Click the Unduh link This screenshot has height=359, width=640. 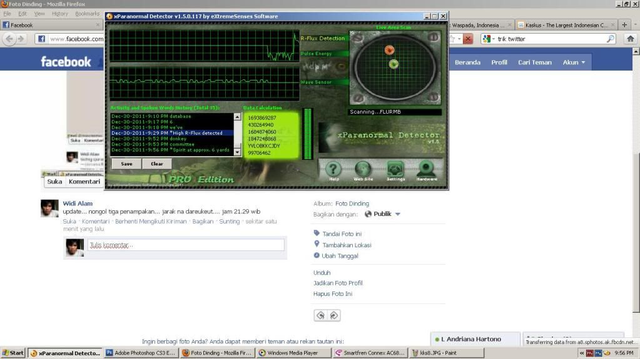pos(322,273)
